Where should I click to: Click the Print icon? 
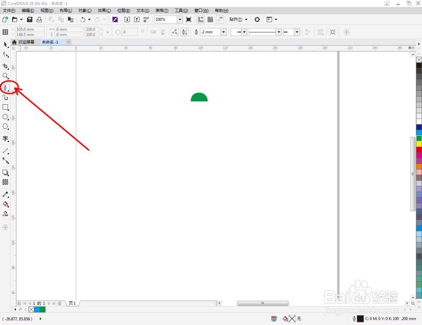[39, 19]
